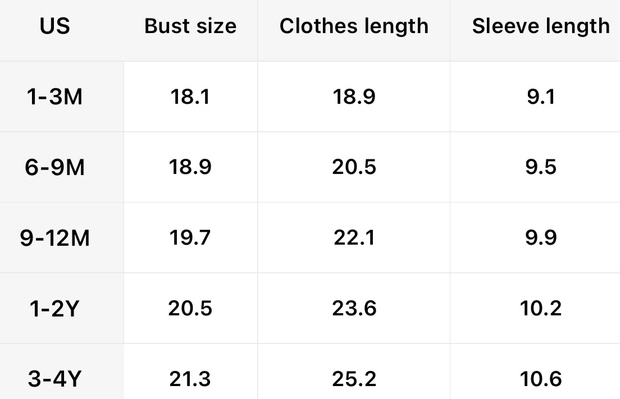
Task: Click bust size value 19.7
Action: [x=190, y=238]
